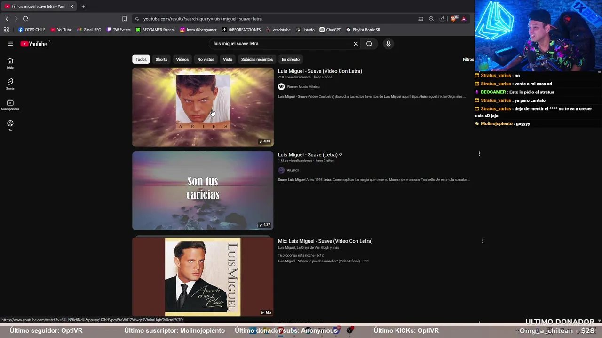Open the apps grid in bookmarks bar
602x338 pixels.
(6, 30)
